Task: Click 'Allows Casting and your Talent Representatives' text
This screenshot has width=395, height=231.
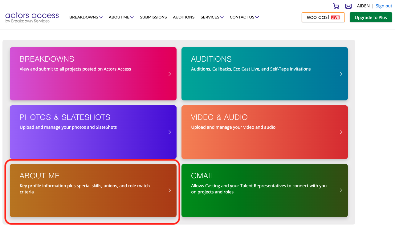Action: coord(259,189)
